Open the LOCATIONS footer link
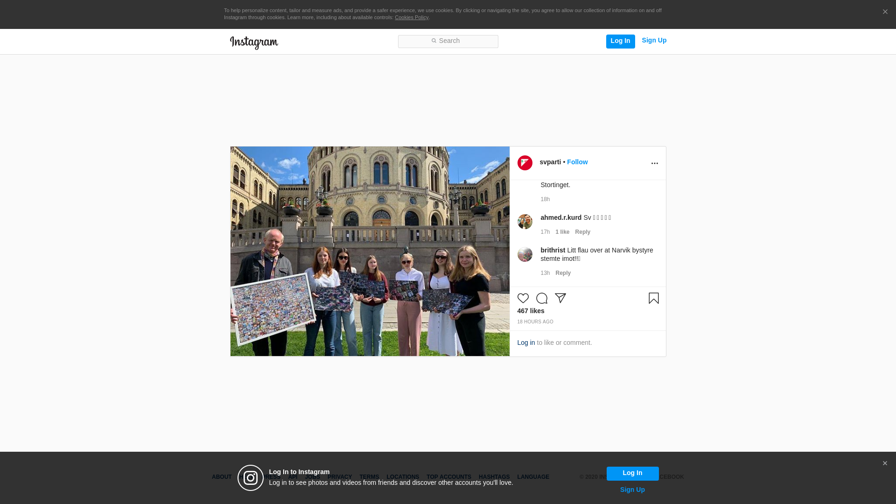The image size is (896, 504). pyautogui.click(x=403, y=477)
